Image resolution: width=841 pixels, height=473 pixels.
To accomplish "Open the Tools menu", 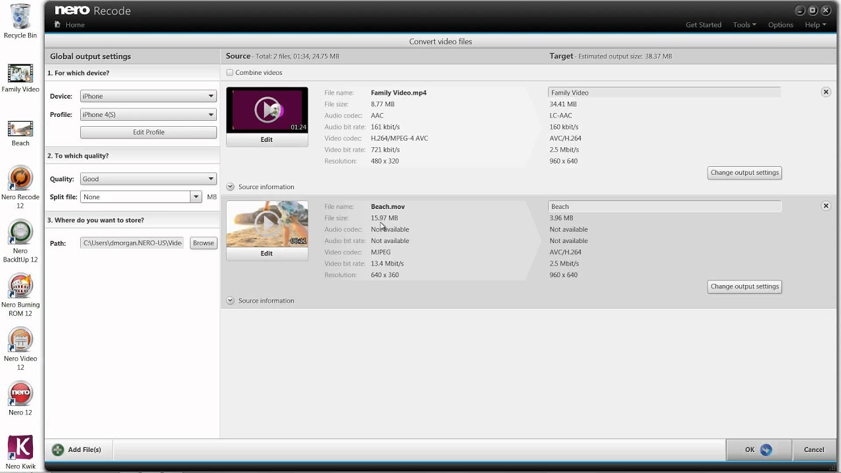I will pos(744,25).
